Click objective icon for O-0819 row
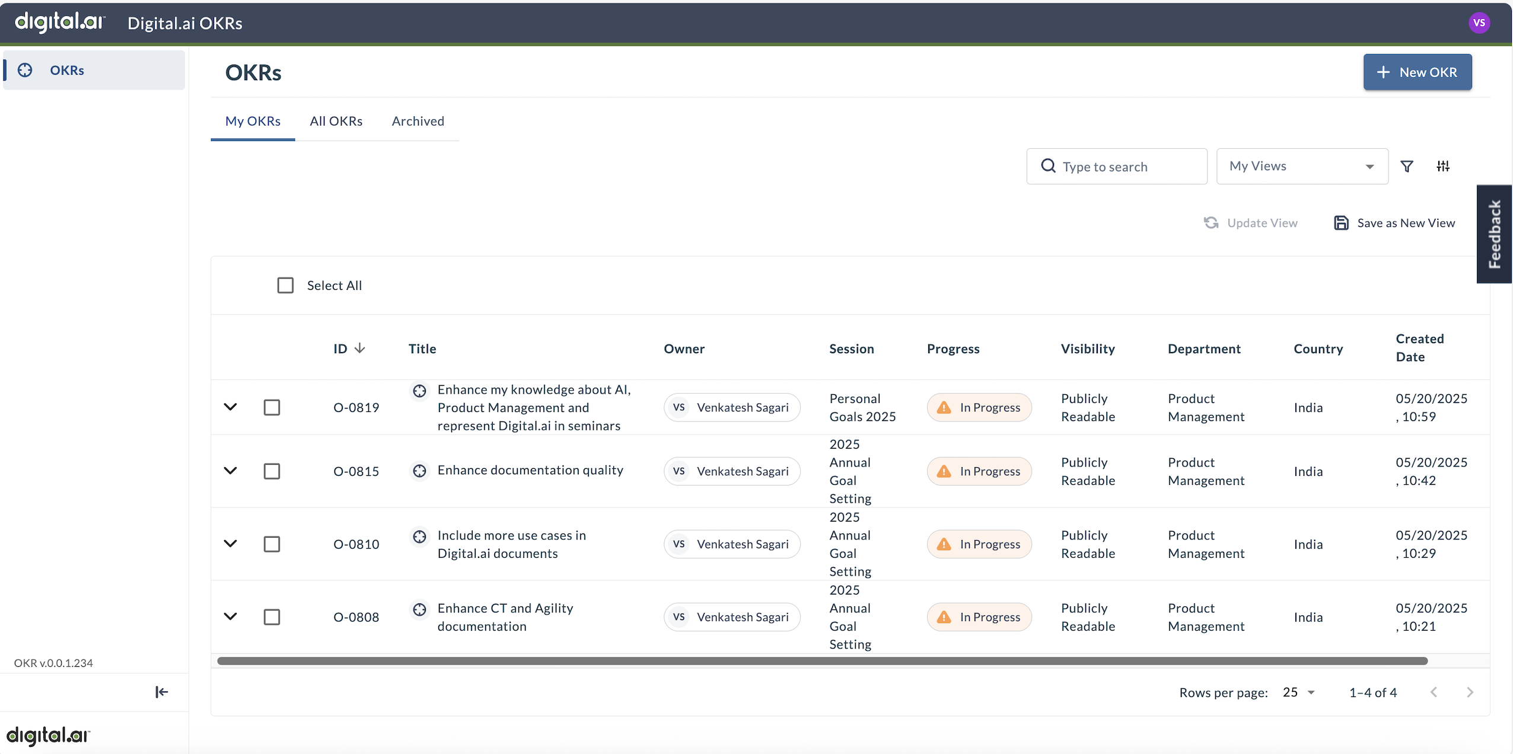Screen dimensions: 1513x754 pyautogui.click(x=419, y=391)
